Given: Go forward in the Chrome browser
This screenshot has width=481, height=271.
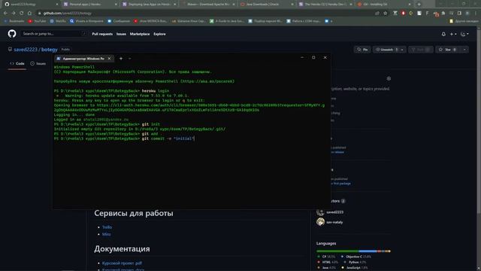Looking at the screenshot, I should click(14, 14).
